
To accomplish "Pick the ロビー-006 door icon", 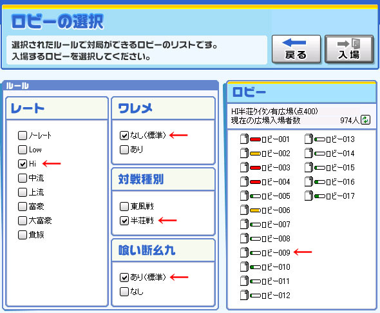I will (x=244, y=210).
